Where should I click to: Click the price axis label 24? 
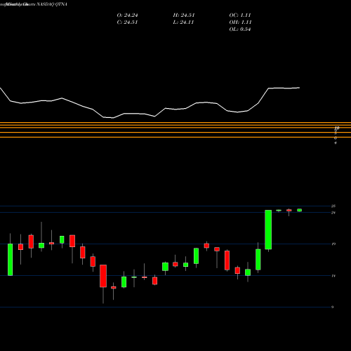pyautogui.click(x=333, y=213)
